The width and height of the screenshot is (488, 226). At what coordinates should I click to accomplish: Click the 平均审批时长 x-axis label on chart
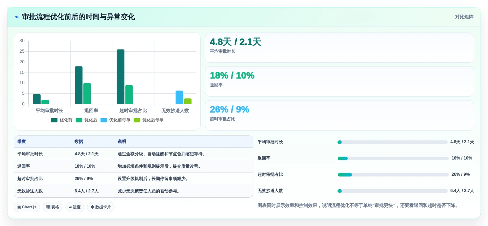pyautogui.click(x=49, y=111)
